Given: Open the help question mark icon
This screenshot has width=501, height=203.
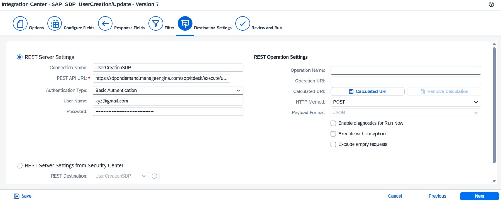Looking at the screenshot, I should [491, 4].
